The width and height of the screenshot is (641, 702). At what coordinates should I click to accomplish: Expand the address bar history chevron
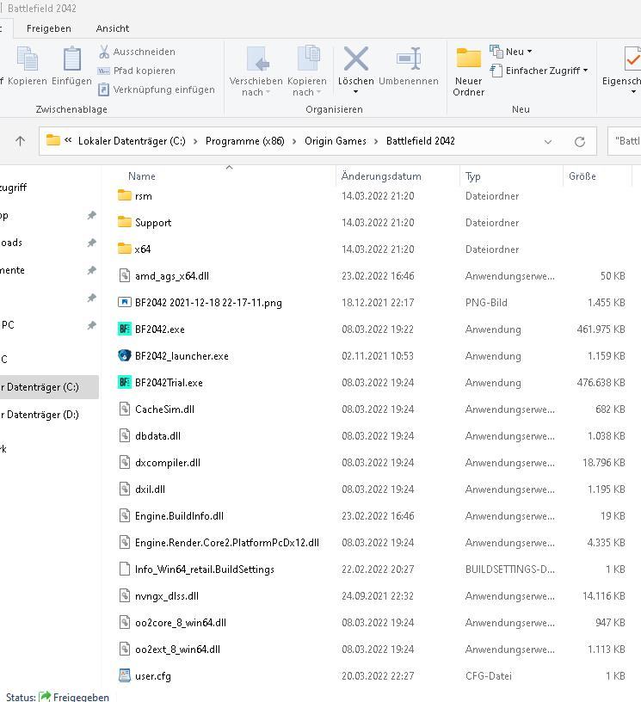(x=548, y=142)
